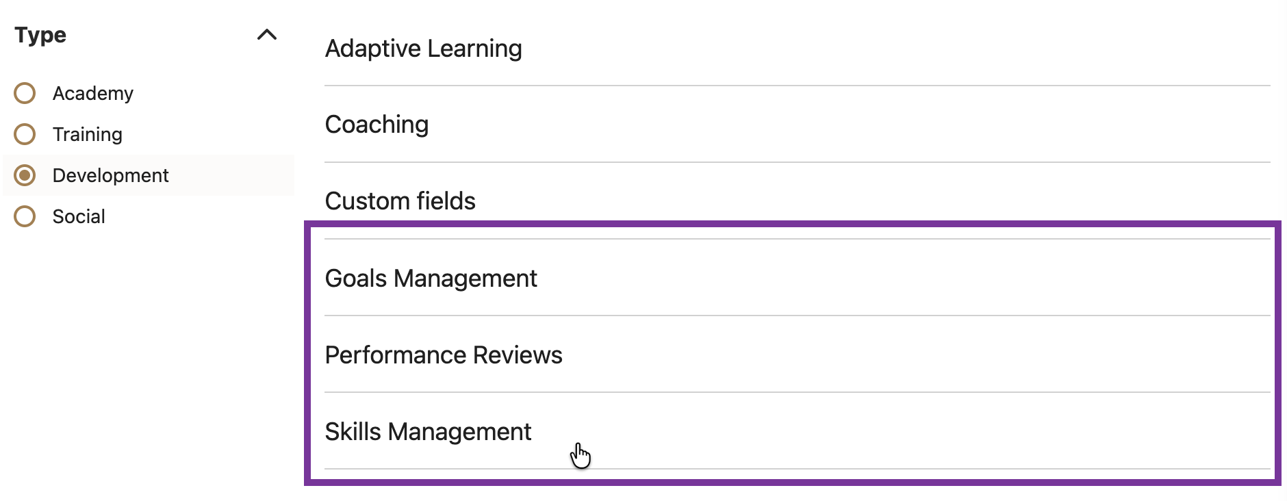Open the Performance Reviews entry
The image size is (1287, 501).
[443, 355]
